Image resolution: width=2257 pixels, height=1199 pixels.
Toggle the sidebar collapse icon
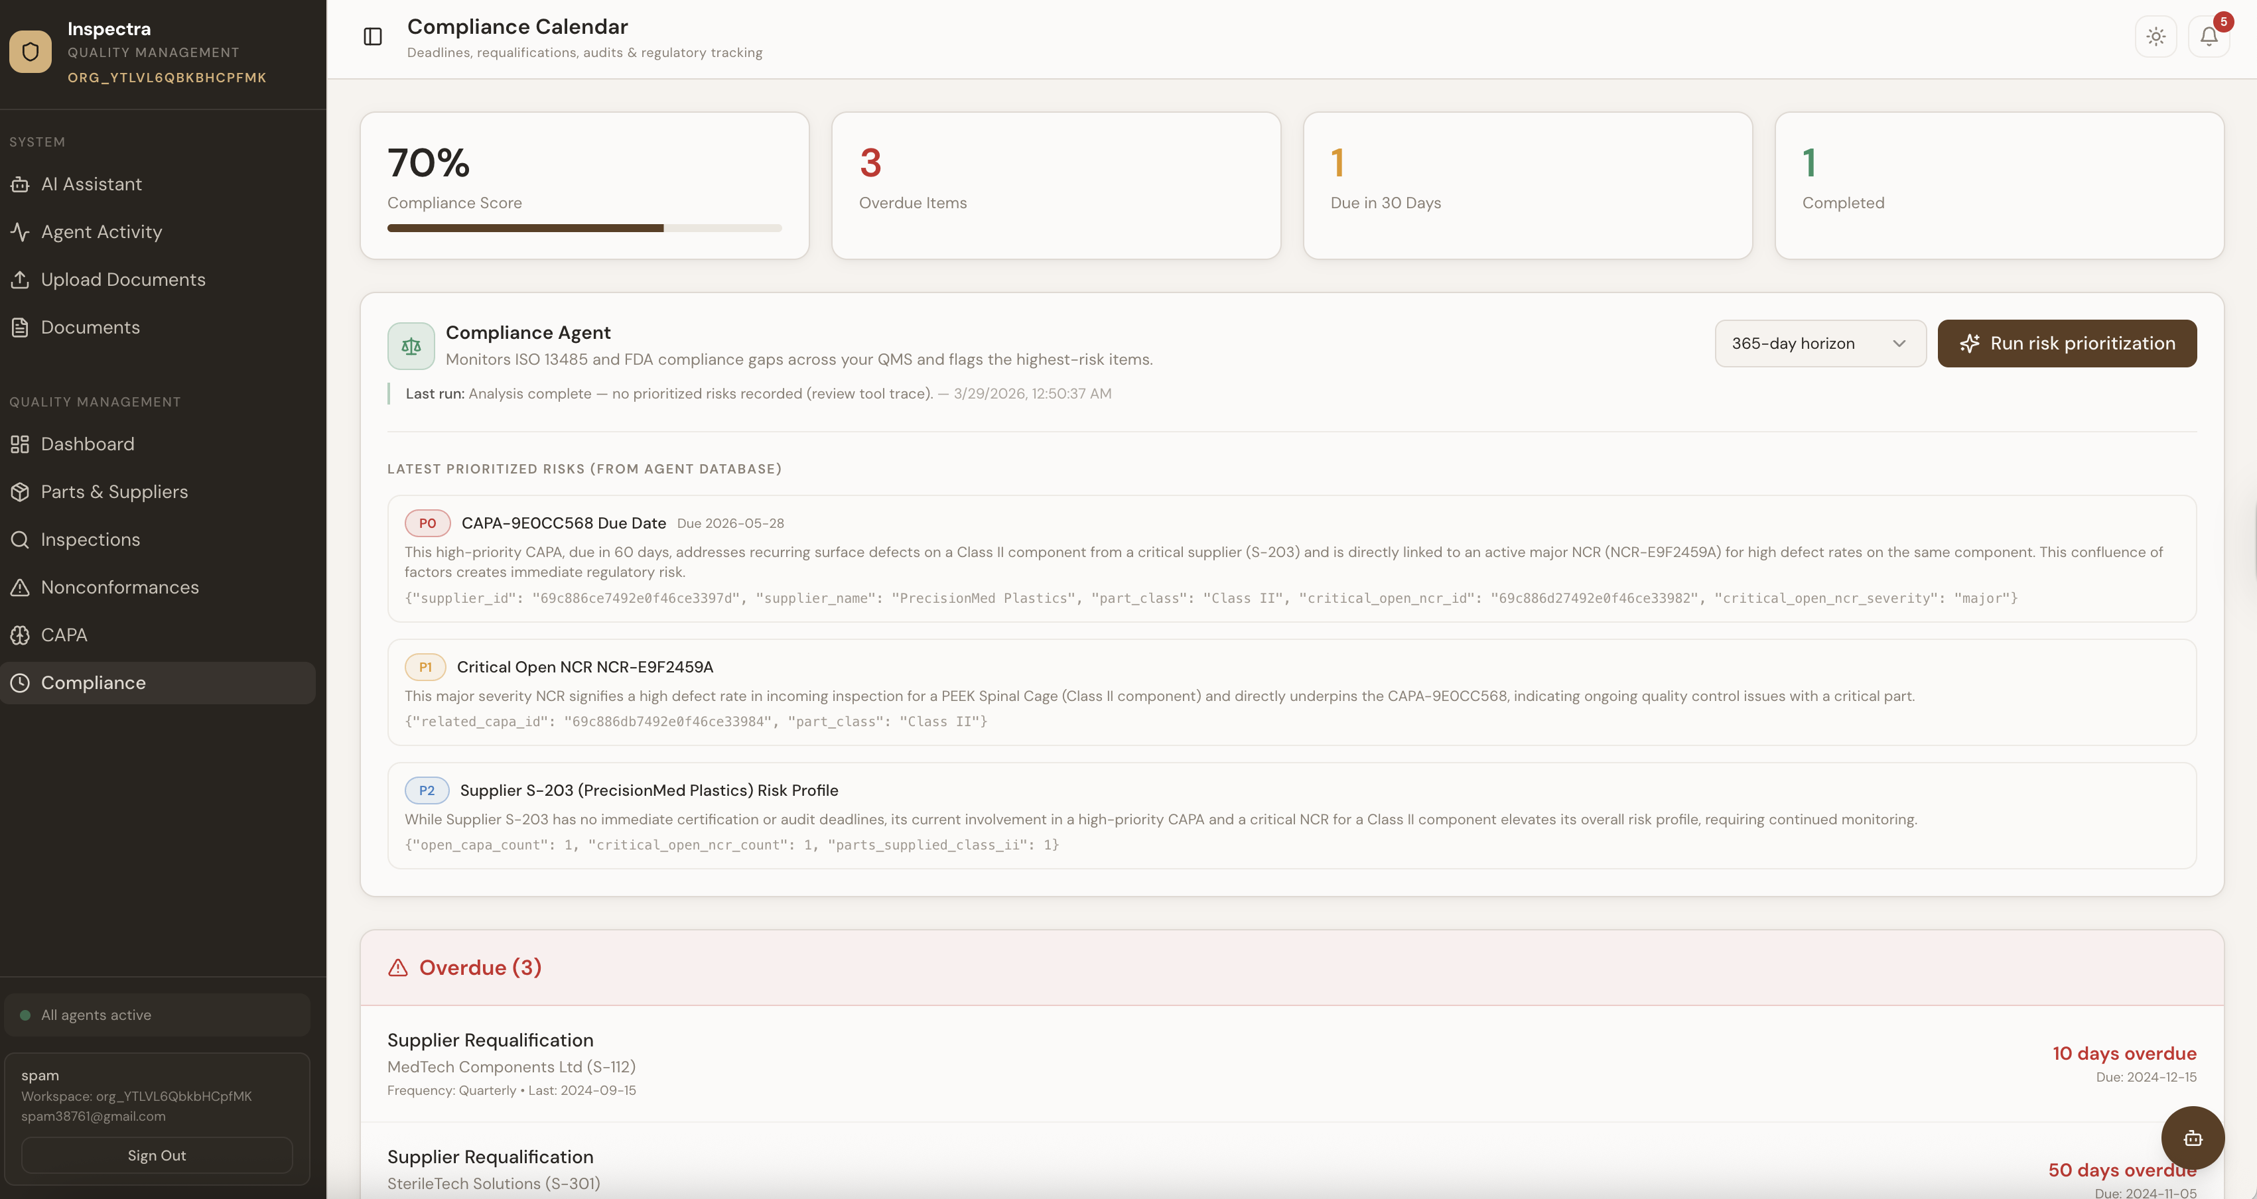click(372, 36)
